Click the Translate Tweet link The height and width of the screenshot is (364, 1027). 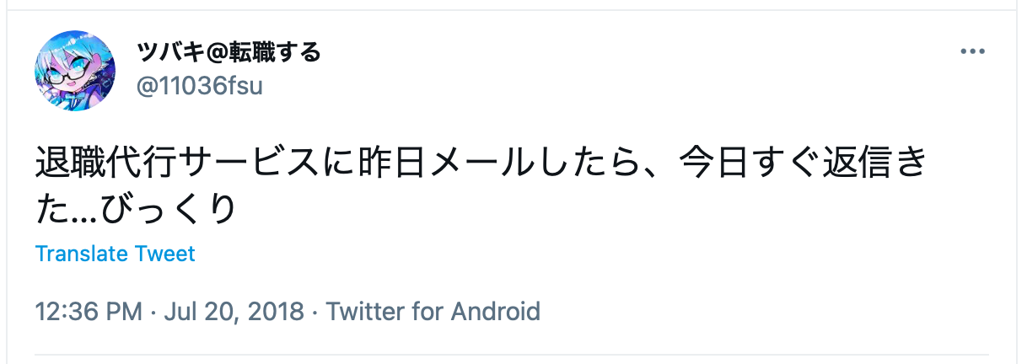pos(116,254)
